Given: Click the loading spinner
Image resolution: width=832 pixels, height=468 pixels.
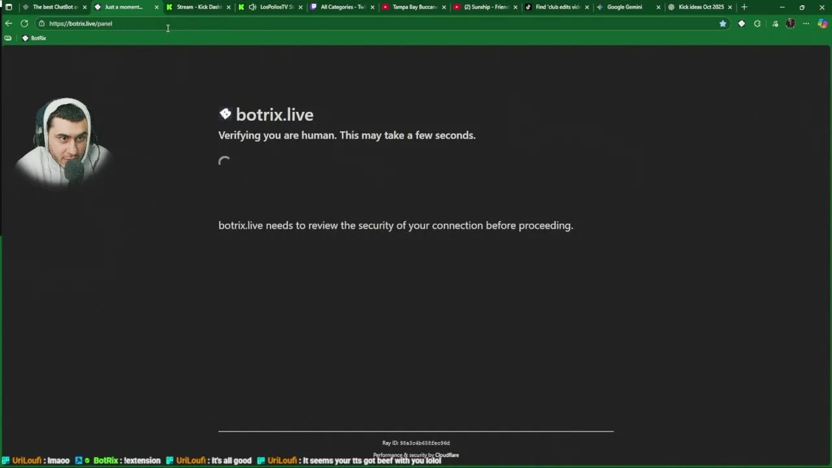Looking at the screenshot, I should 224,162.
